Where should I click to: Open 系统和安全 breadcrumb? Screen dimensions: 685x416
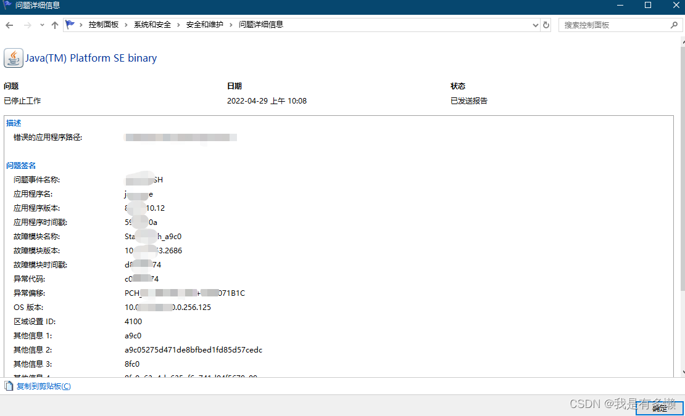(152, 25)
